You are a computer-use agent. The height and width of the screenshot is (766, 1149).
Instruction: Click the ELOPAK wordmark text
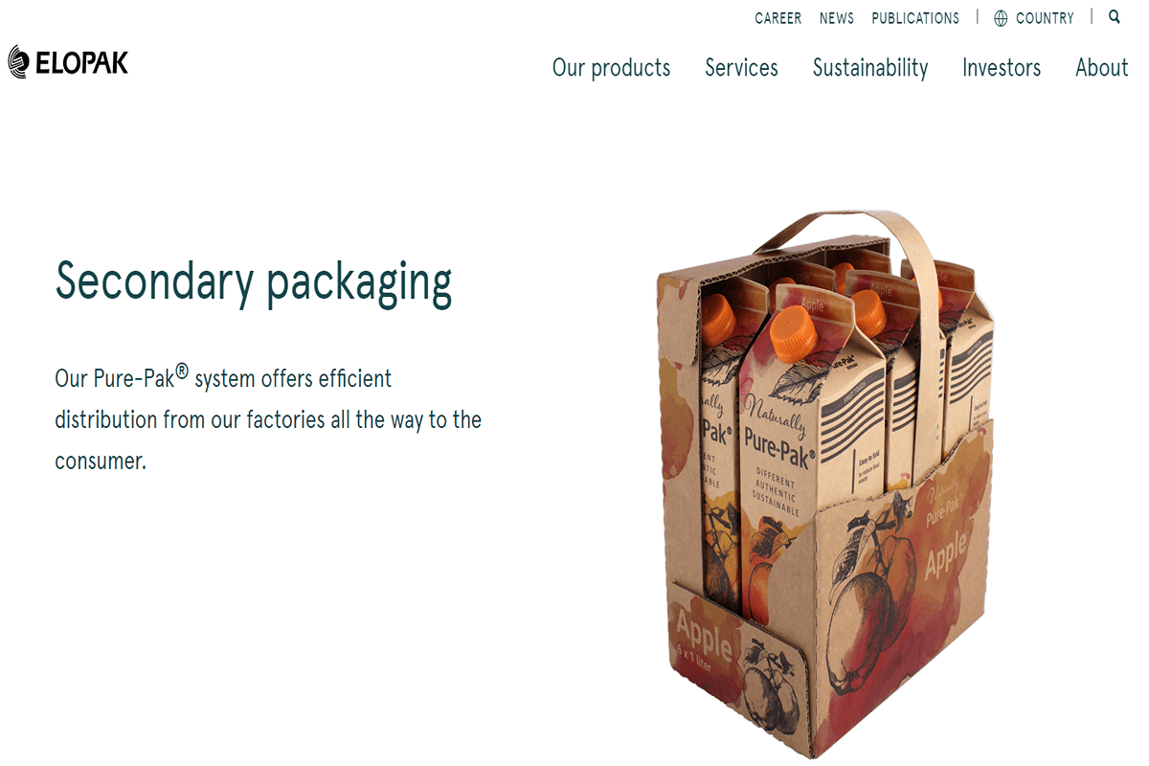[81, 63]
